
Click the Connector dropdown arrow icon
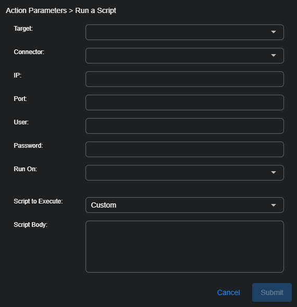[273, 55]
